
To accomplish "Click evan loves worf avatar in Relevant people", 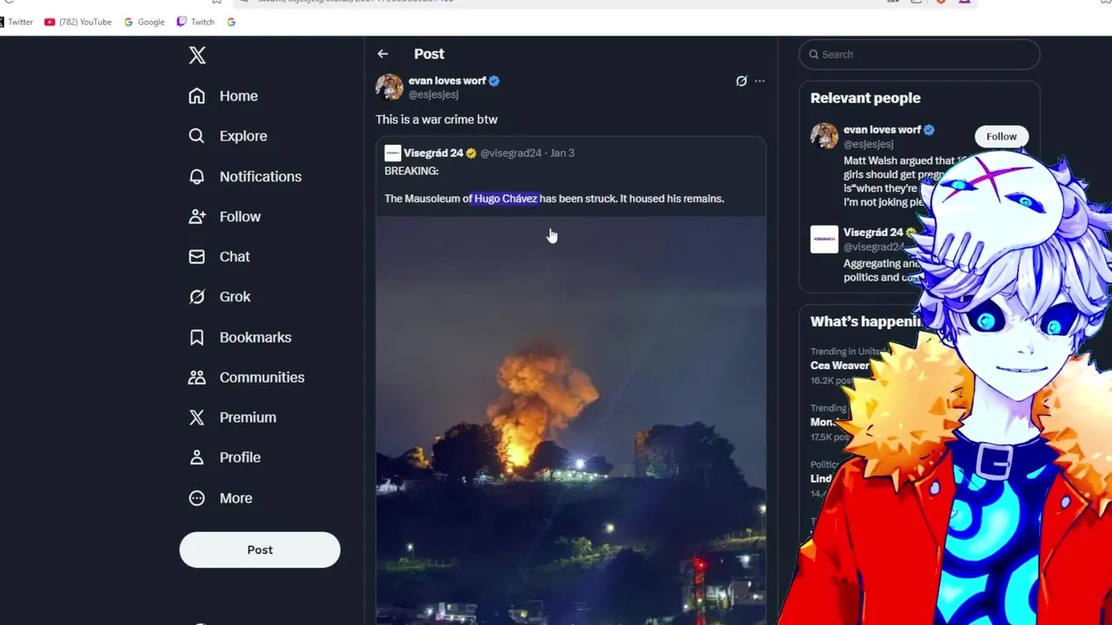I will click(824, 136).
